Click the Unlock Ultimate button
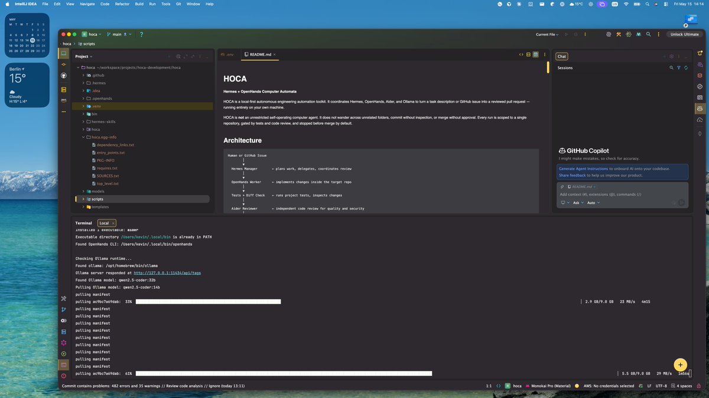 click(684, 34)
